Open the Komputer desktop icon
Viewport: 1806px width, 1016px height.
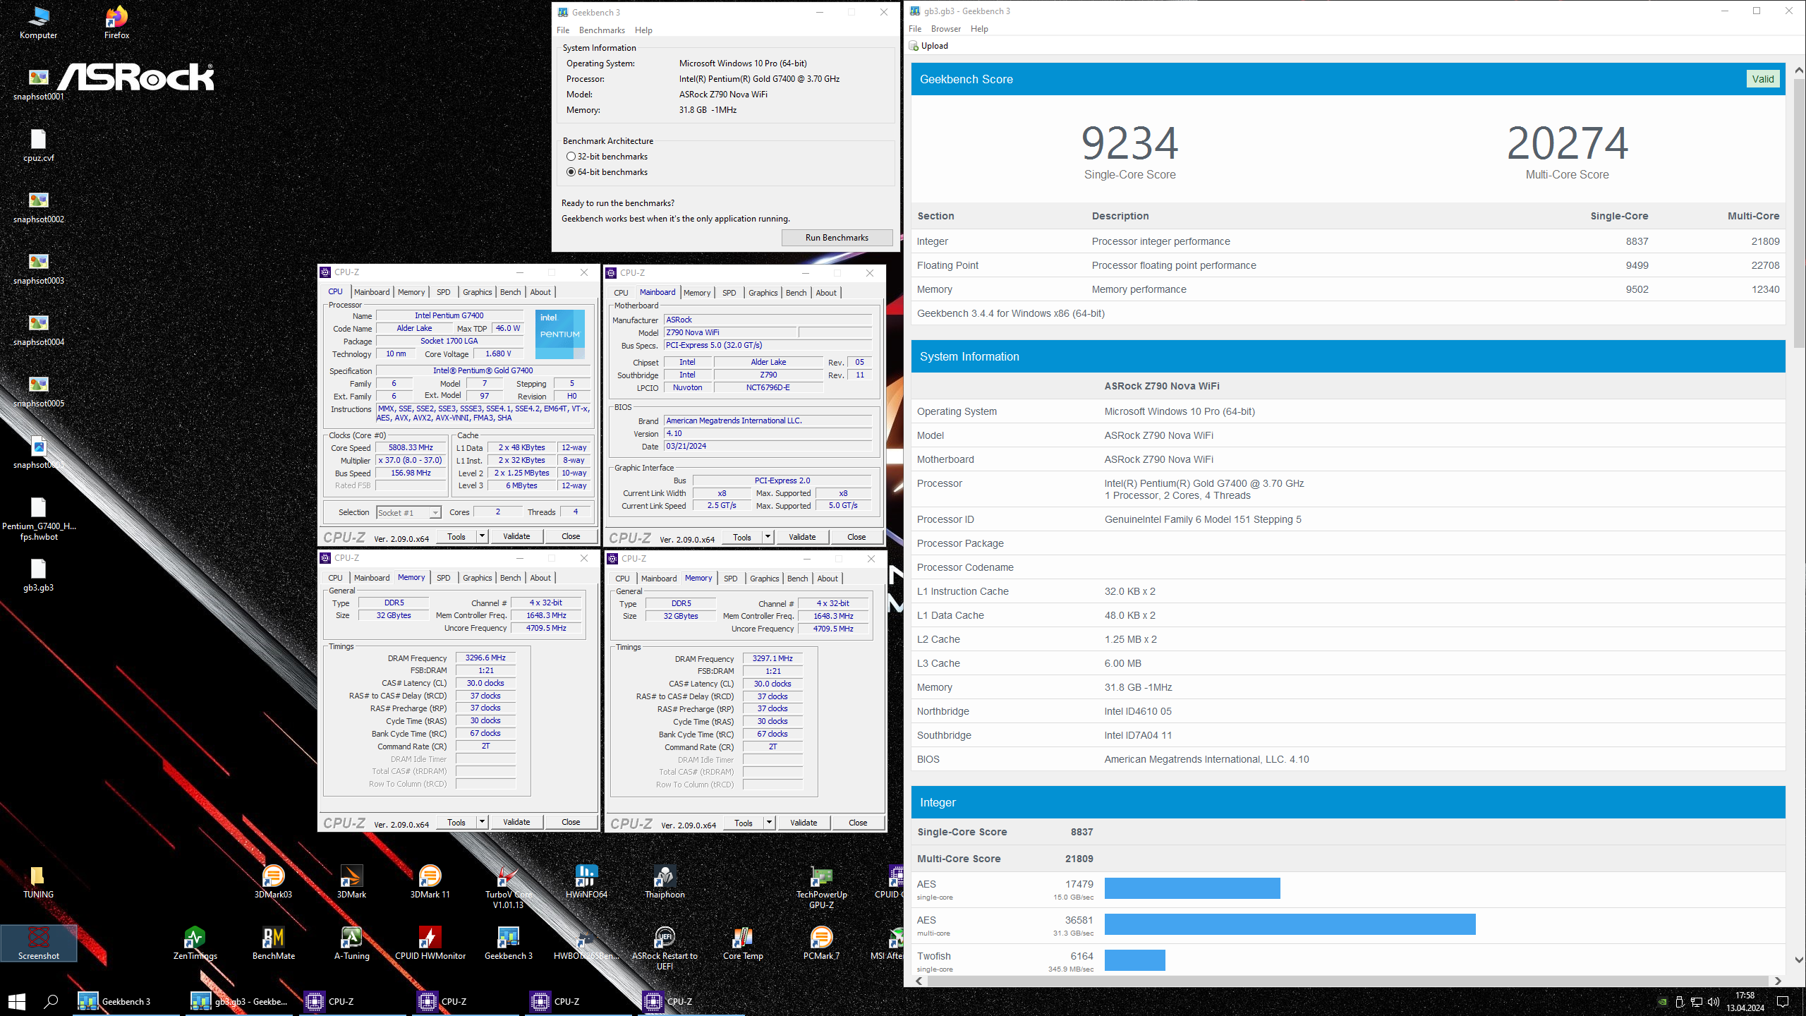38,23
